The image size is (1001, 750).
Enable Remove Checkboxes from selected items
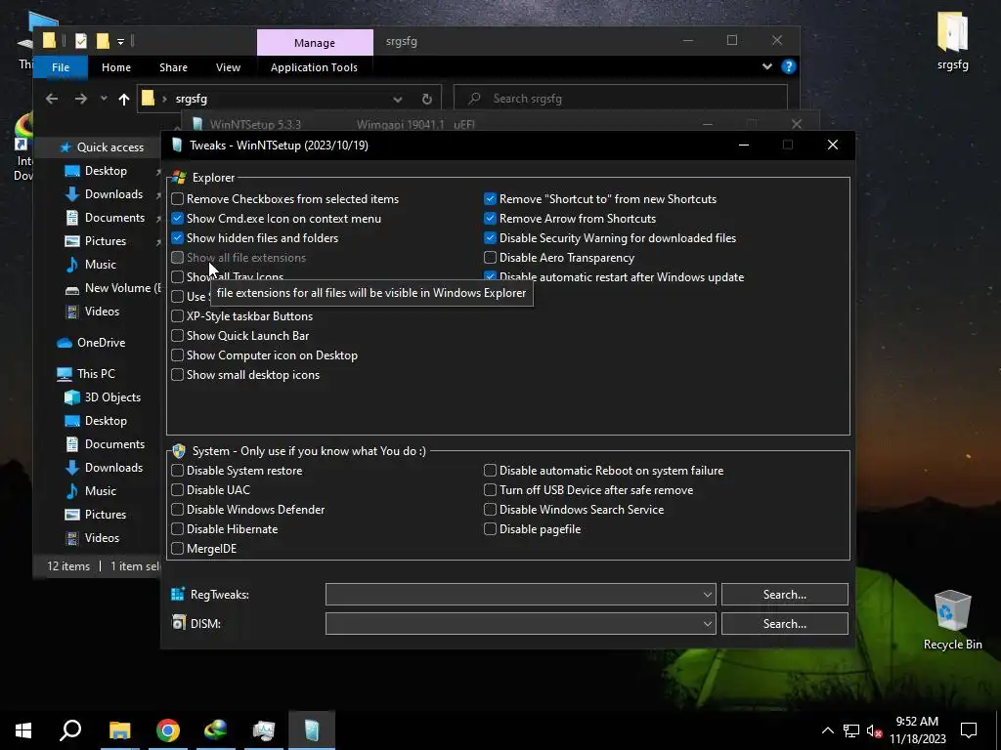pos(178,199)
